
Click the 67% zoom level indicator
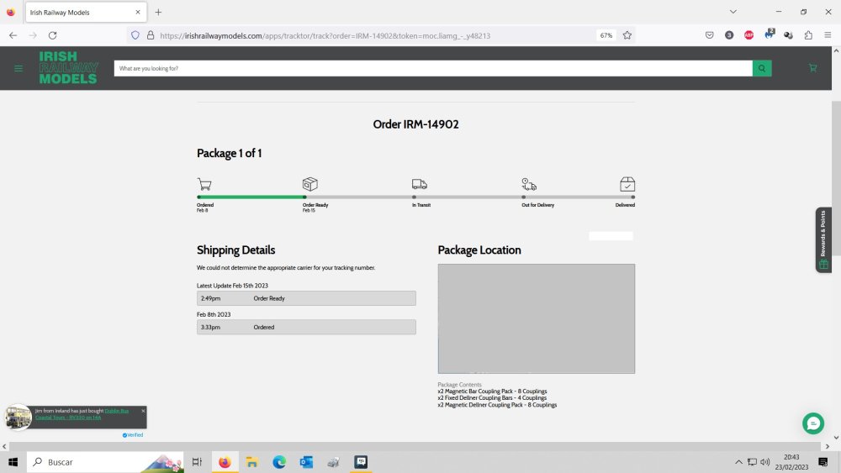tap(606, 35)
